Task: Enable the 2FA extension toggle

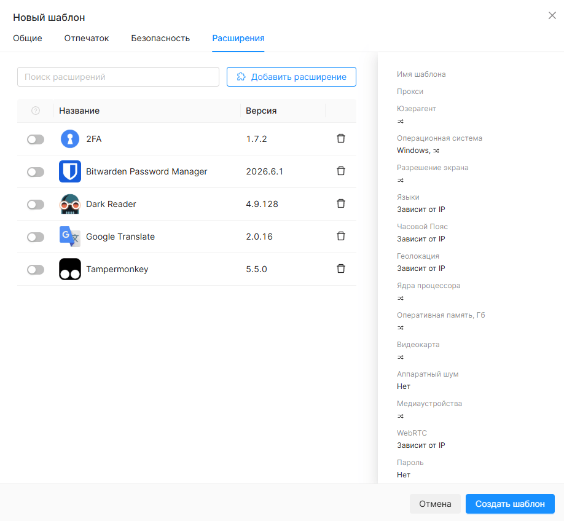Action: 36,139
